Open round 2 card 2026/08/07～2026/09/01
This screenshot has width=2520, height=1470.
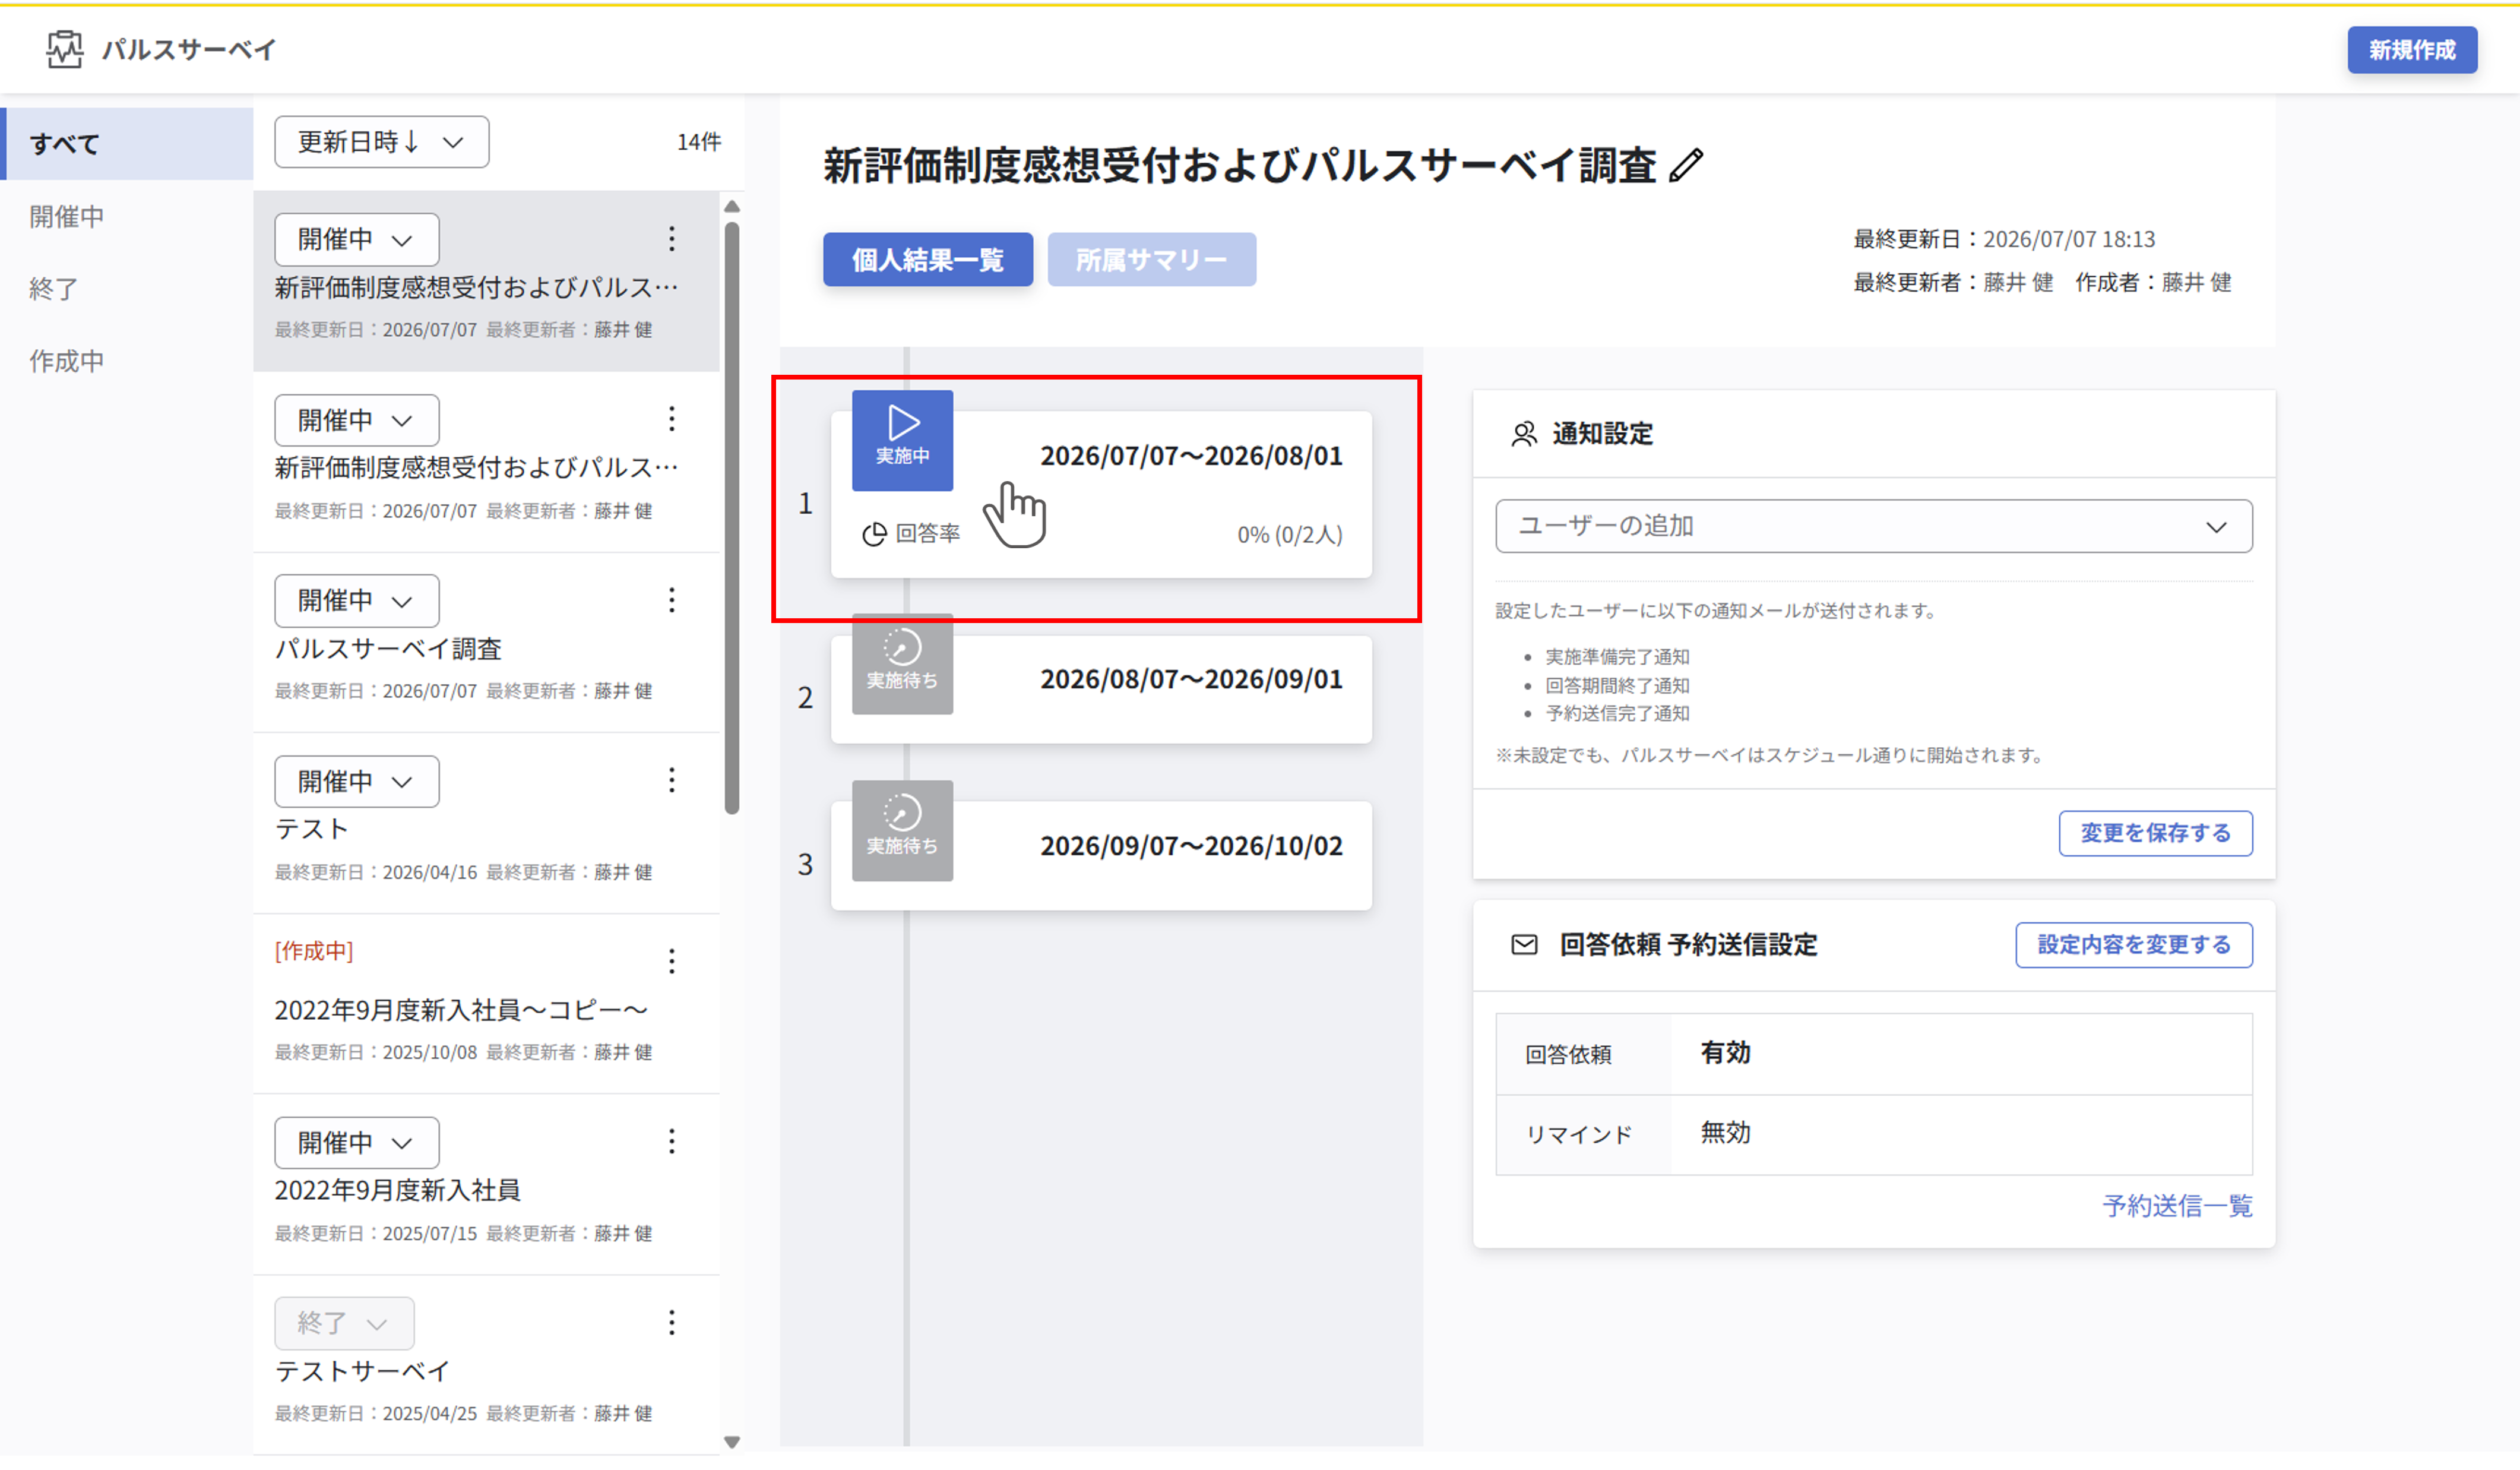pos(1101,689)
